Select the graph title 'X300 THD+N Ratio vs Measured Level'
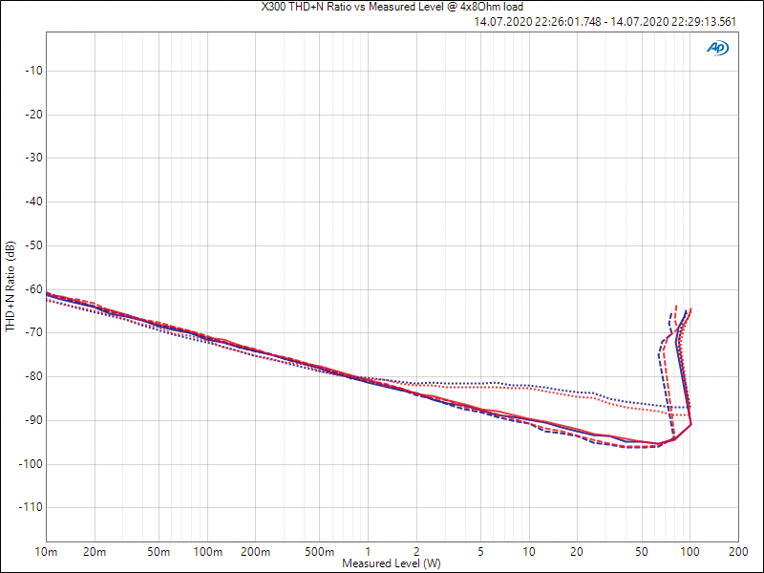The image size is (764, 573). [x=351, y=7]
